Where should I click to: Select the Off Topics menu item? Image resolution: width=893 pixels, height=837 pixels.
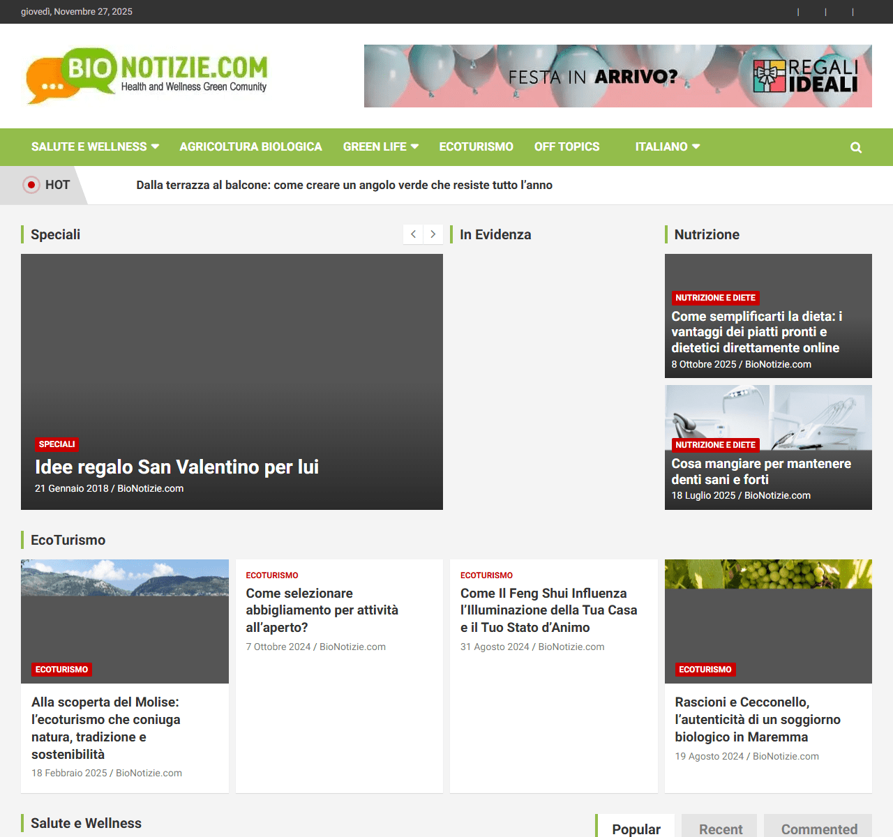(x=566, y=147)
